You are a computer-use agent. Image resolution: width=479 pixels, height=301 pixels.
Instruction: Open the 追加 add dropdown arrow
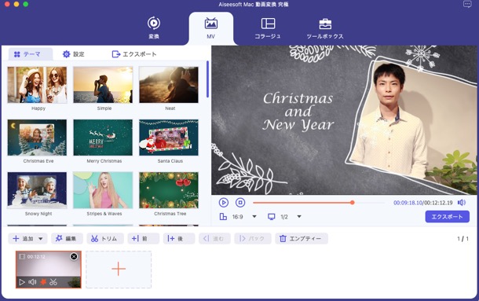[x=40, y=239]
